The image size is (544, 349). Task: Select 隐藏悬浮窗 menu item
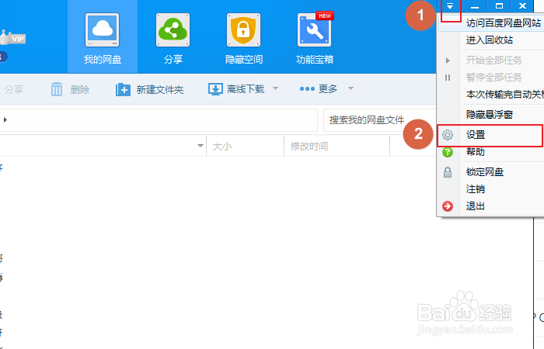[489, 114]
